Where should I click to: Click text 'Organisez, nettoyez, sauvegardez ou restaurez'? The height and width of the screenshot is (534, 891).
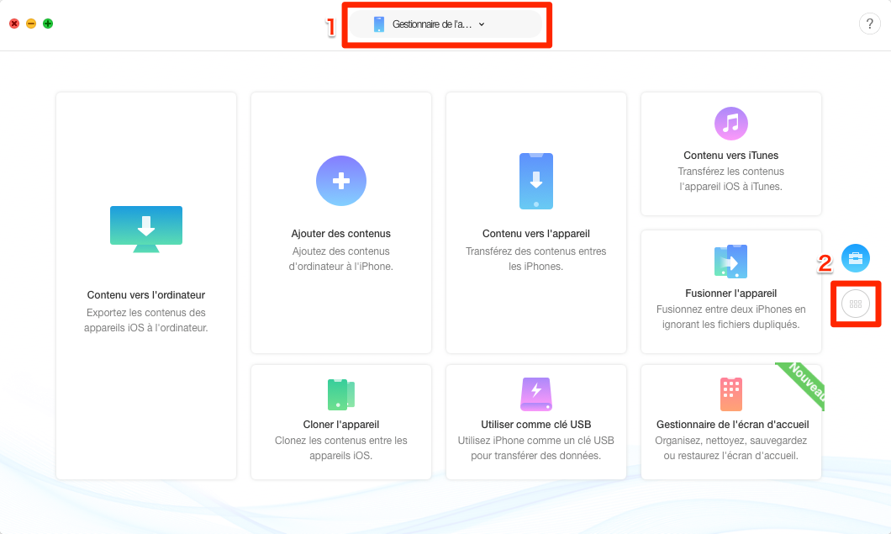[x=730, y=448]
